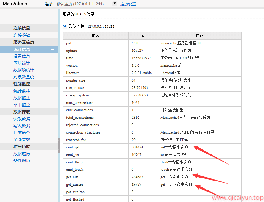Open 读取数据 page
Viewport: 264px width, 202px height.
click(x=22, y=119)
